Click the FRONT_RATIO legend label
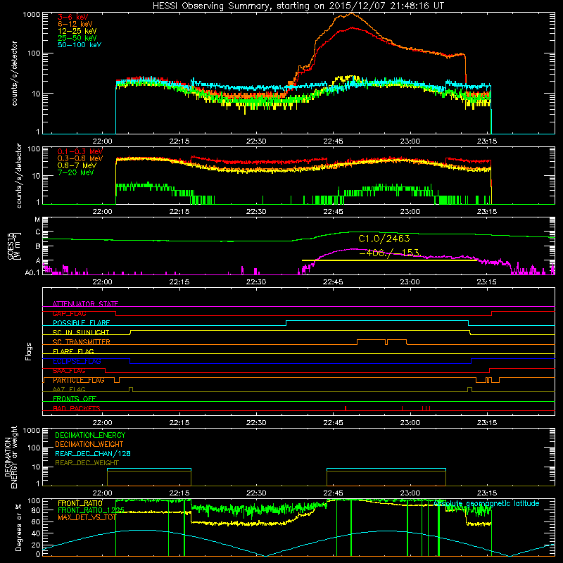The width and height of the screenshot is (563, 563). click(x=80, y=503)
